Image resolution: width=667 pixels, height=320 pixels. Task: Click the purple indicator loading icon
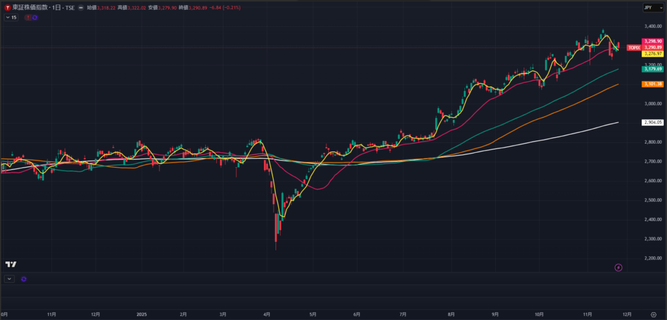[x=35, y=18]
